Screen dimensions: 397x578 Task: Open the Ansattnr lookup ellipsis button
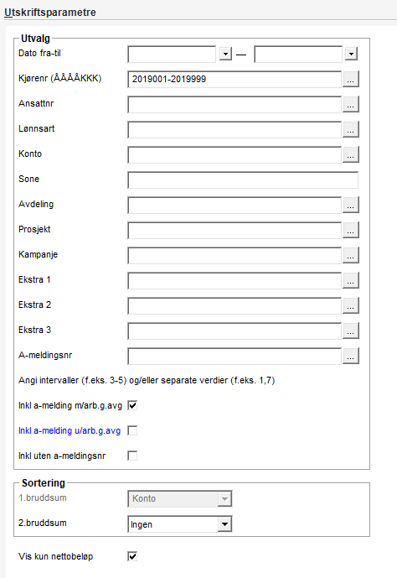click(x=351, y=104)
